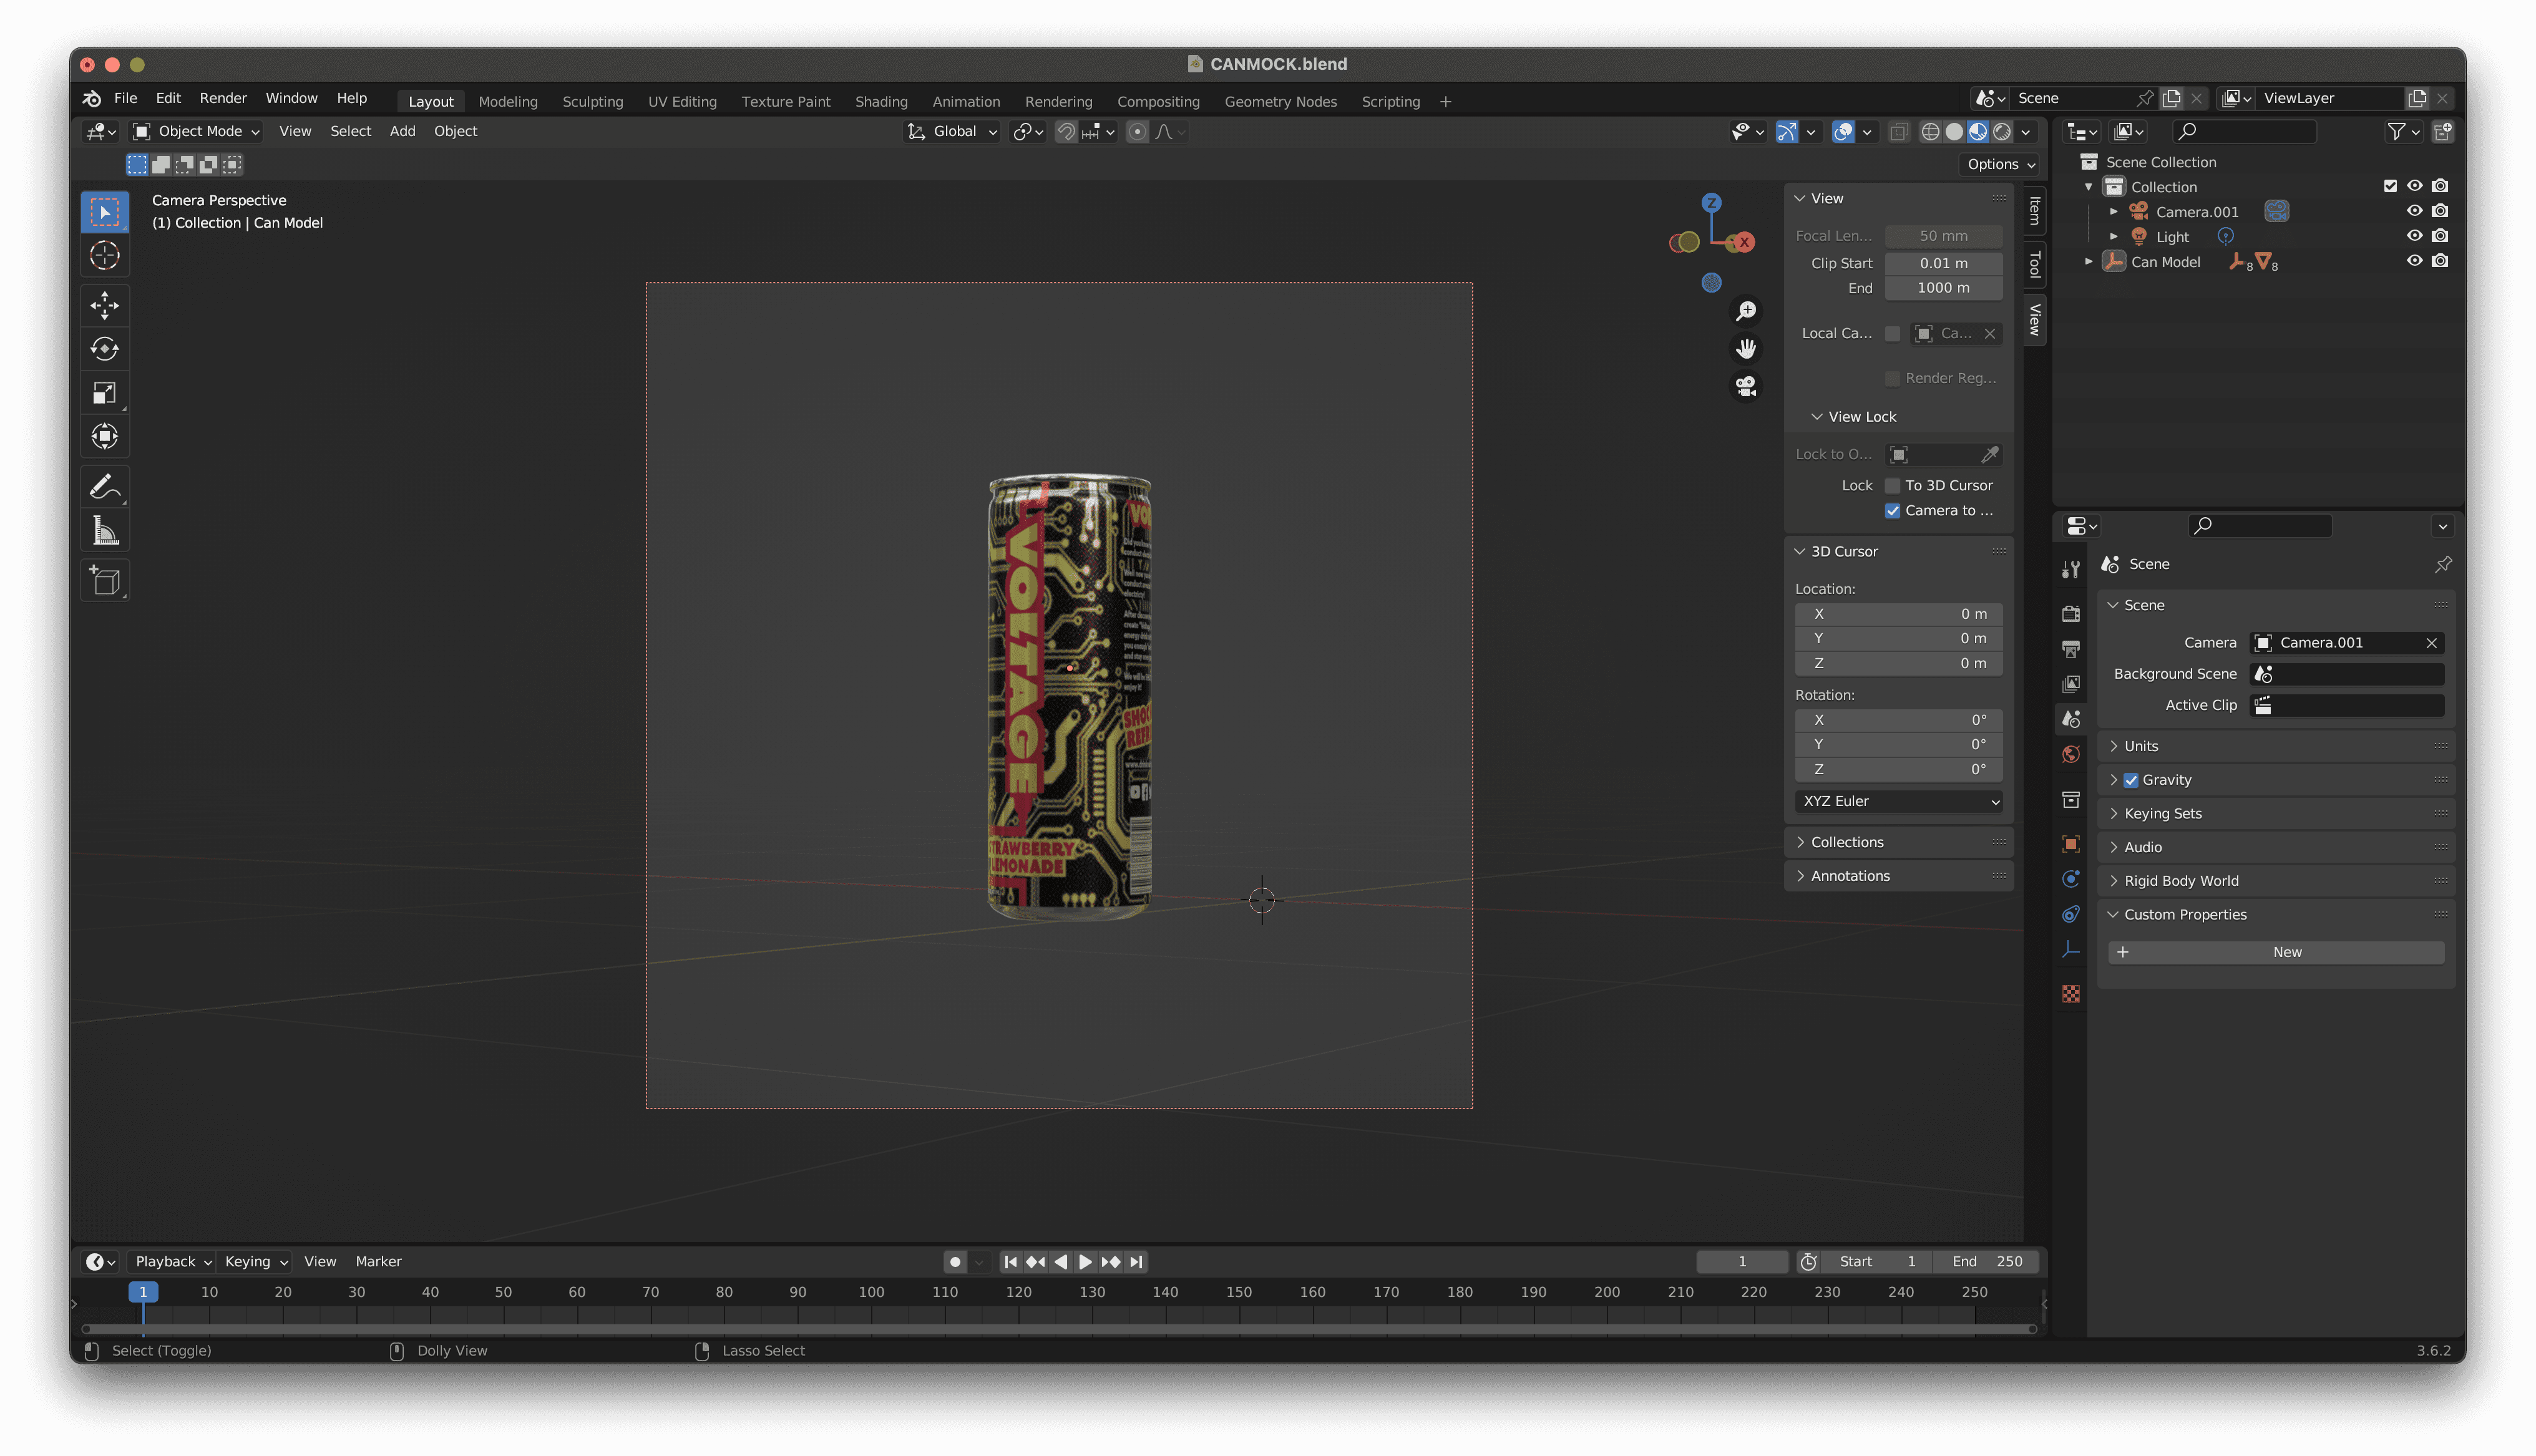
Task: Choose the Scale tool
Action: [x=105, y=393]
